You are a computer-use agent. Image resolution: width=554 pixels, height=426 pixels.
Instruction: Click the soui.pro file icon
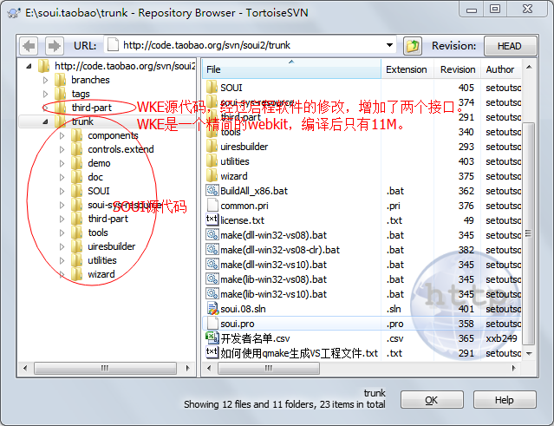pyautogui.click(x=212, y=324)
